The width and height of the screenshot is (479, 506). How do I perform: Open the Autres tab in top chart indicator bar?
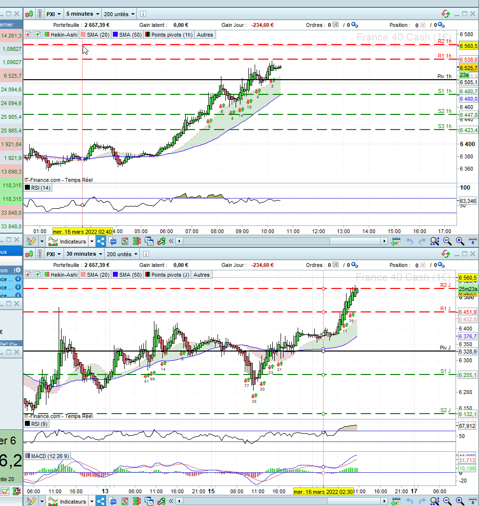click(205, 35)
